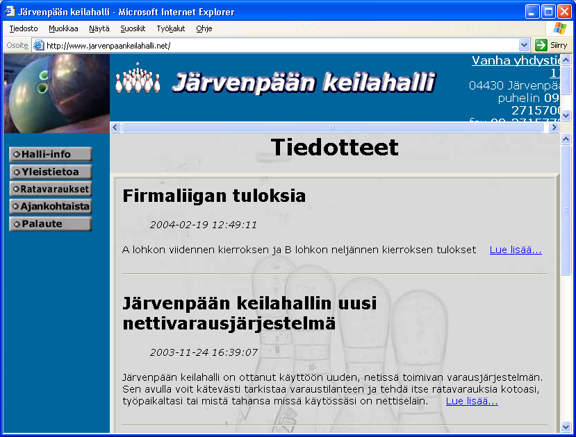The image size is (576, 437).
Task: Click the Windows flag logo in the menu bar
Action: pyautogui.click(x=559, y=28)
